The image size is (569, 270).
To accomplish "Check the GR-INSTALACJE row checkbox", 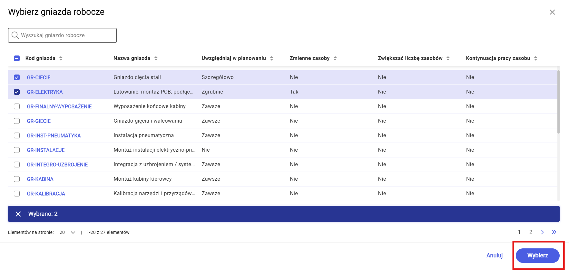I will coord(17,150).
